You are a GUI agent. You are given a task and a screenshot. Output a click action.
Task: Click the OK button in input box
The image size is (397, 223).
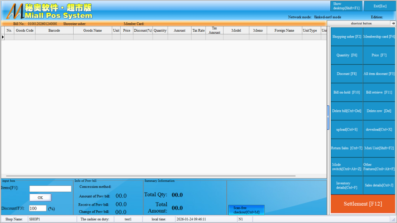click(40, 197)
